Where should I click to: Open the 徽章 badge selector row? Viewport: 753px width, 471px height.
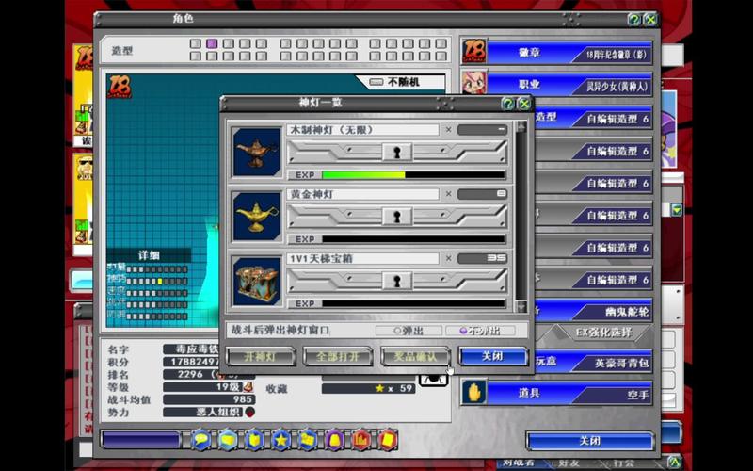click(569, 53)
